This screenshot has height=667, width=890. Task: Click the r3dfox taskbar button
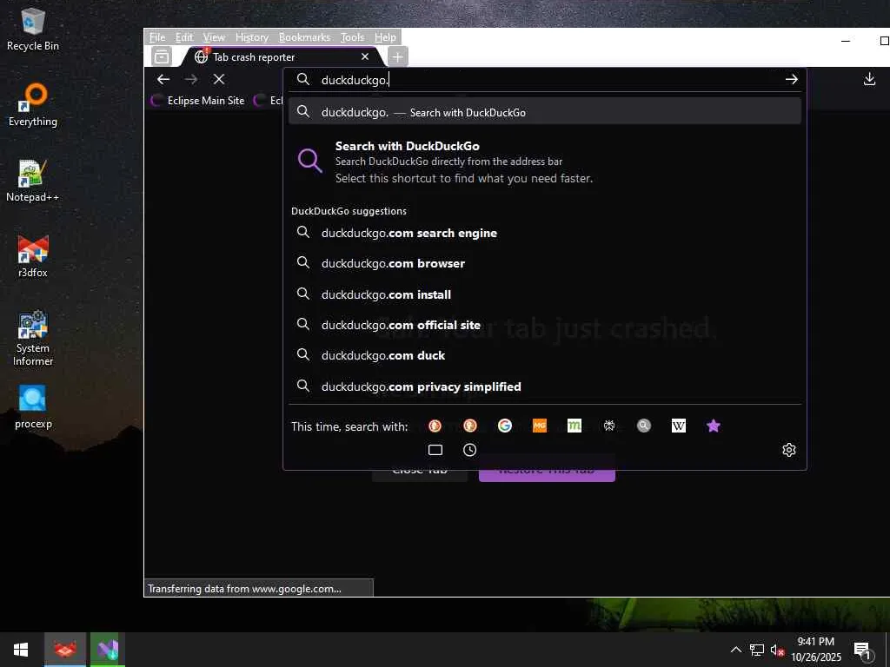pyautogui.click(x=65, y=650)
